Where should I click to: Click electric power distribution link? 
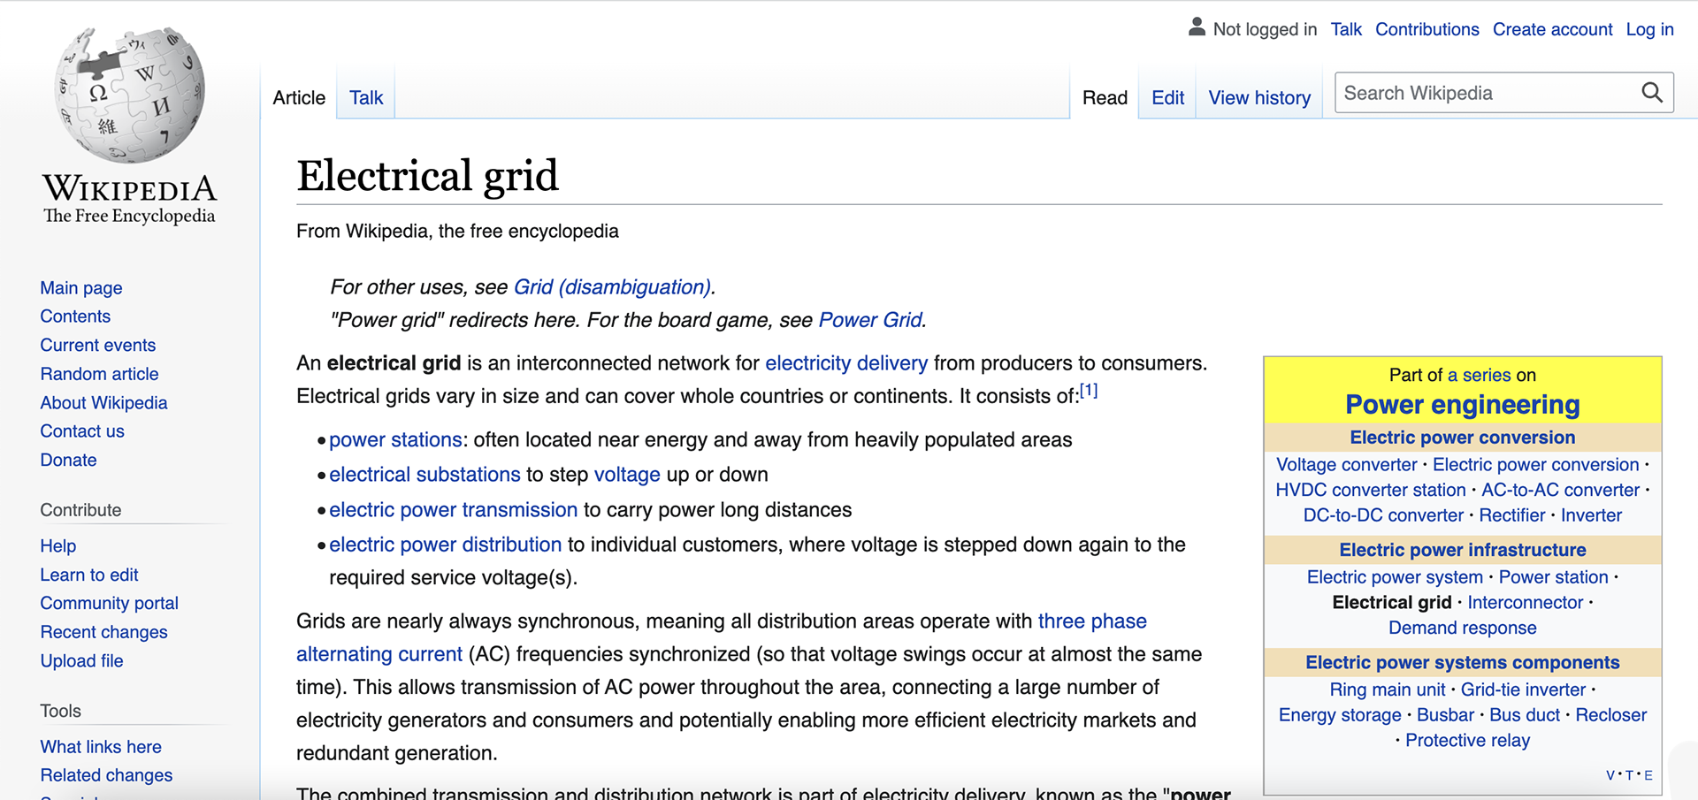tap(445, 545)
